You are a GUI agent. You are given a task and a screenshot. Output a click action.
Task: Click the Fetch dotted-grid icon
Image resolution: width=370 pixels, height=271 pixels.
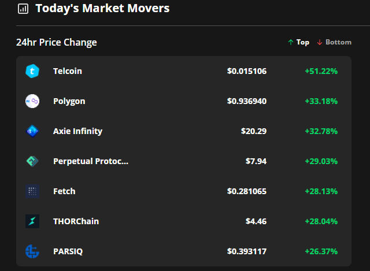(x=32, y=191)
